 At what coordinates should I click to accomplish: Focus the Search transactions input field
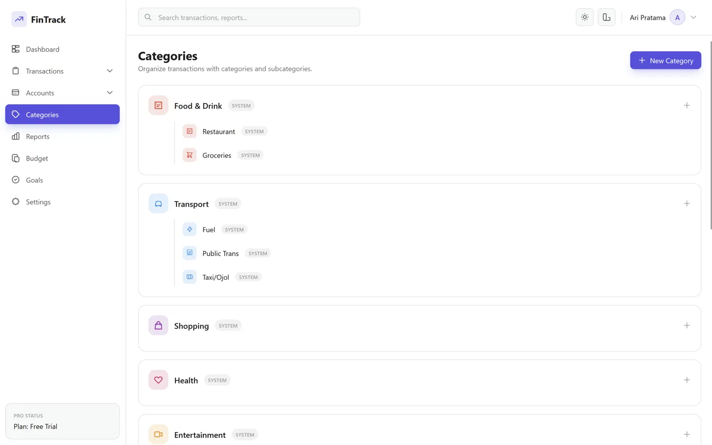[x=249, y=17]
